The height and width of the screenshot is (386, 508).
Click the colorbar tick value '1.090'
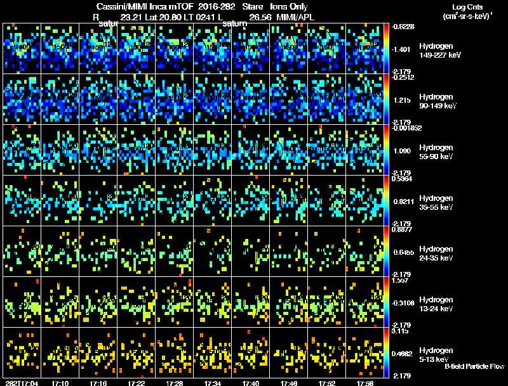click(402, 151)
